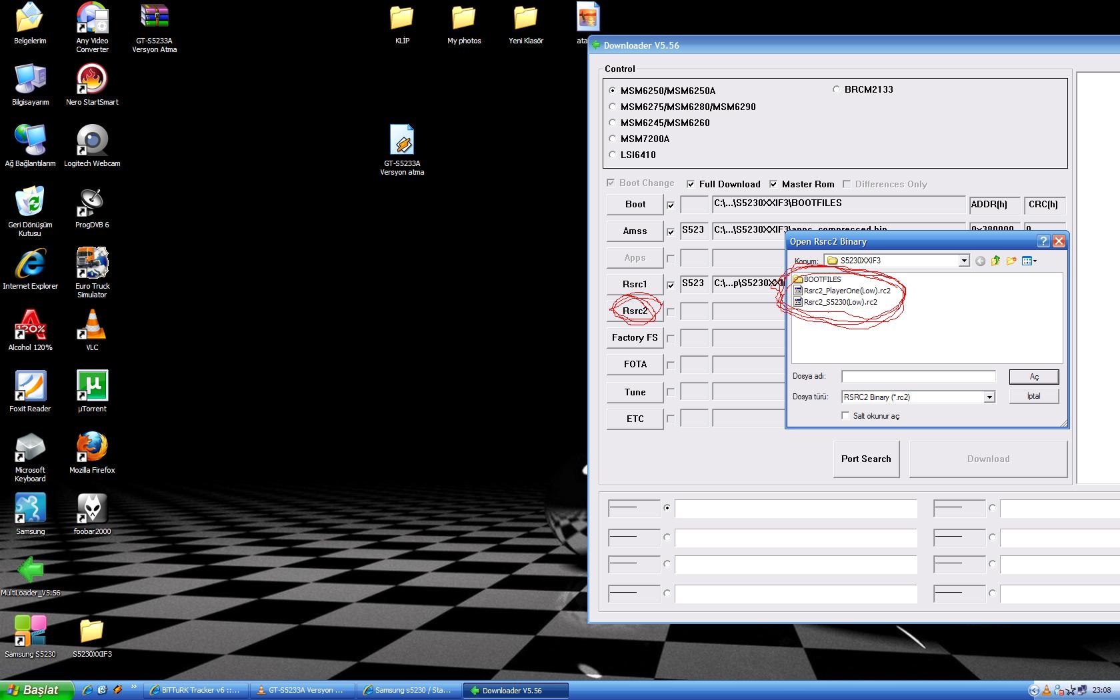This screenshot has width=1120, height=700.
Task: Select LSI6410 radio option
Action: pyautogui.click(x=613, y=155)
